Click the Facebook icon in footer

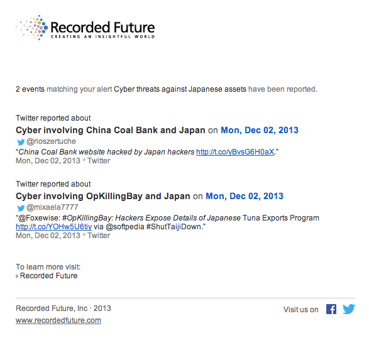331,309
